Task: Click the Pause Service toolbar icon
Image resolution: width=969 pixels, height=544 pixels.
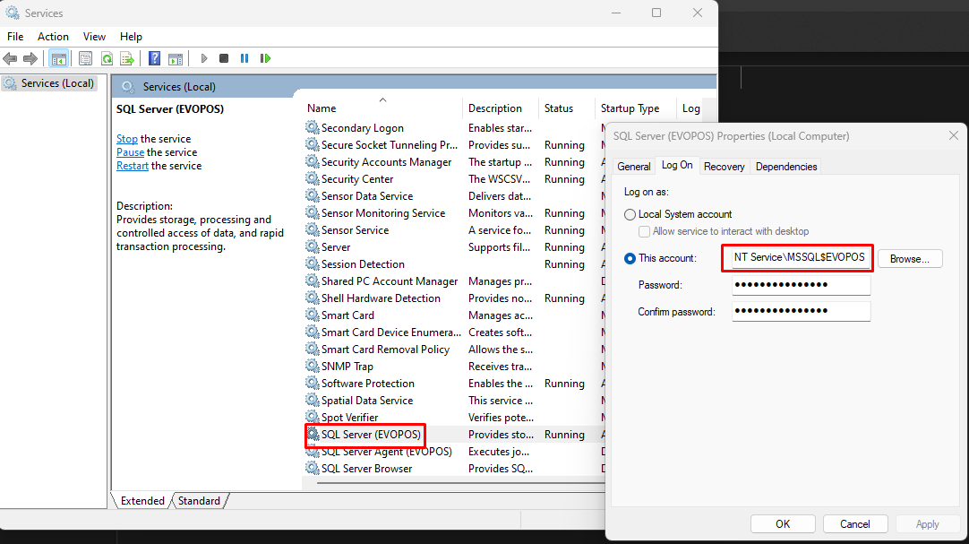Action: click(244, 59)
